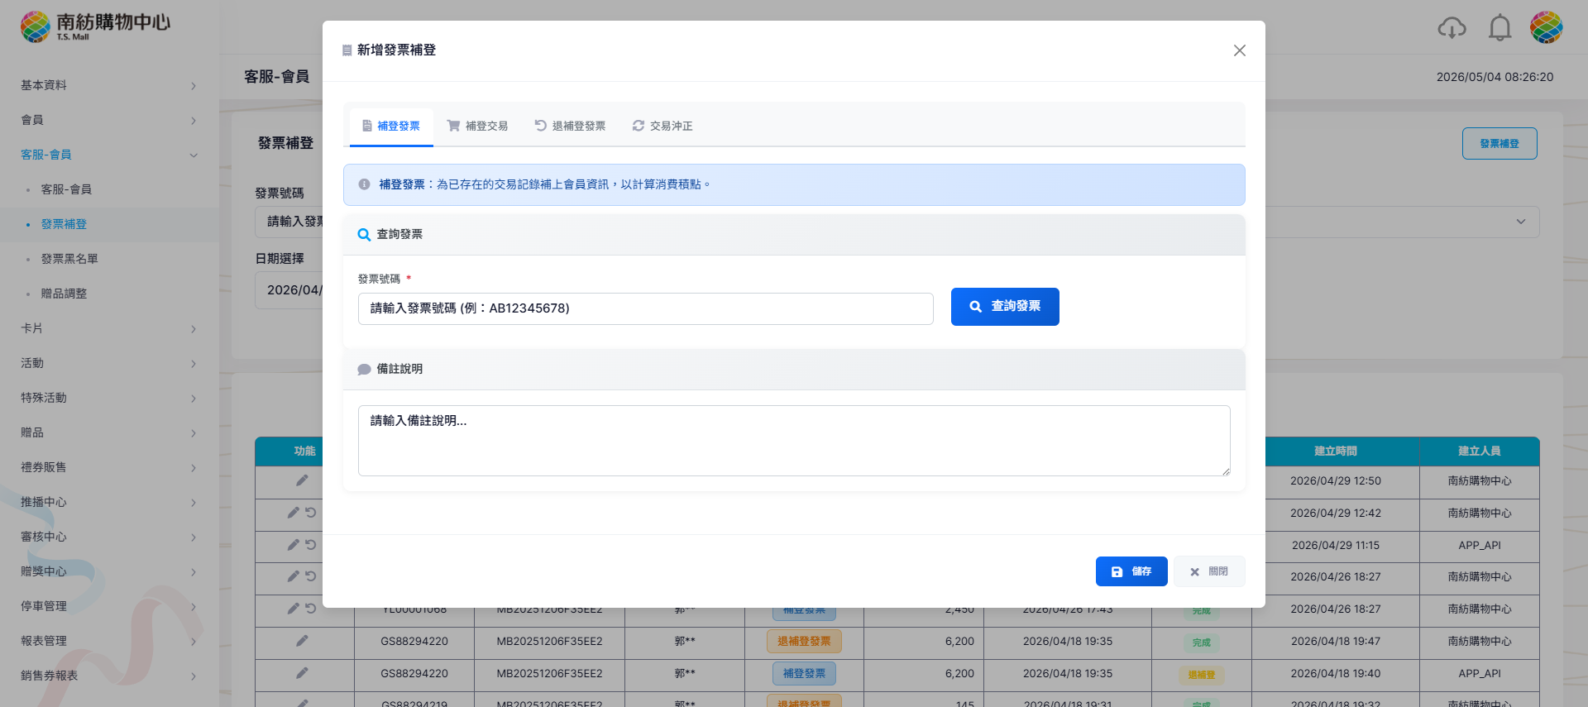1588x707 pixels.
Task: Focus the 發票號碼 input field in dialog
Action: (645, 308)
